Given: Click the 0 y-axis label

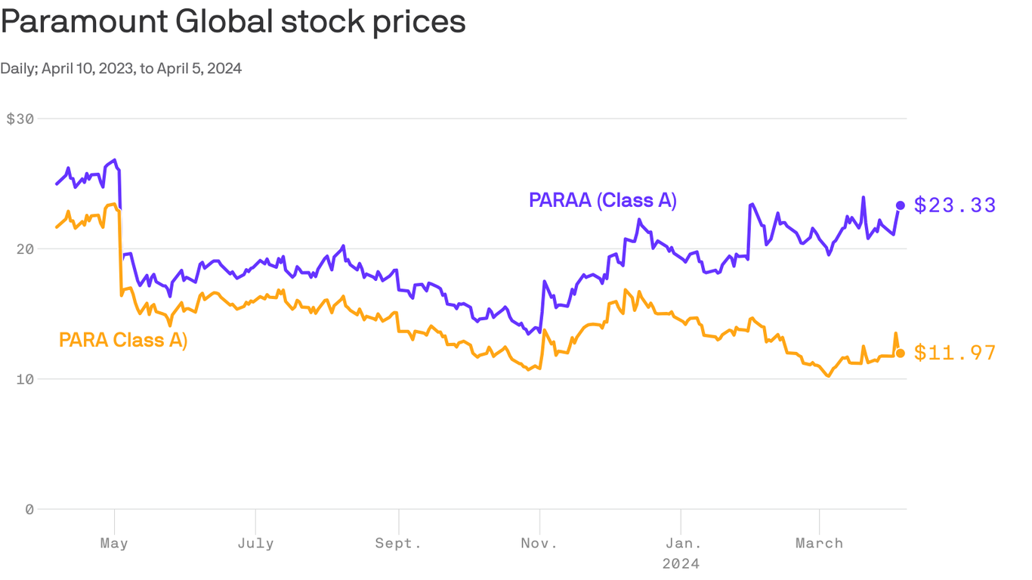Looking at the screenshot, I should [29, 510].
